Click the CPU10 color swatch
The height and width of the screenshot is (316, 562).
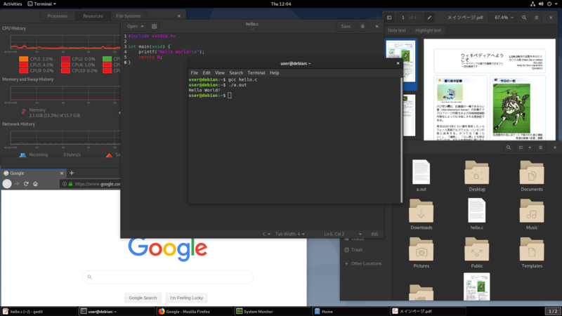(65, 71)
